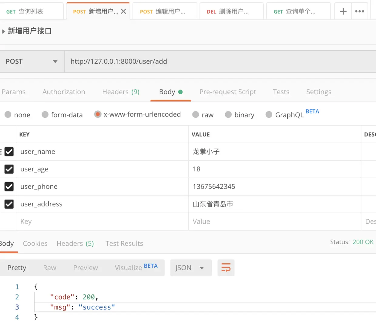Image resolution: width=376 pixels, height=327 pixels.
Task: Open the JSON response format dropdown
Action: pos(191,268)
